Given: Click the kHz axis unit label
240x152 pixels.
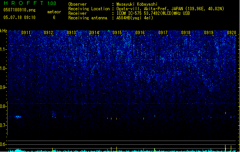Looking at the screenshot, I should pyautogui.click(x=3, y=31).
